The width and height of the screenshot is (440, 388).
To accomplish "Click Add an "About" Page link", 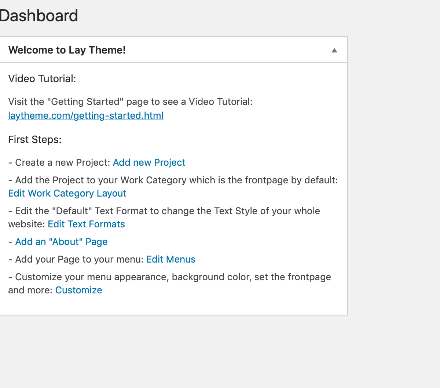I will [x=61, y=242].
